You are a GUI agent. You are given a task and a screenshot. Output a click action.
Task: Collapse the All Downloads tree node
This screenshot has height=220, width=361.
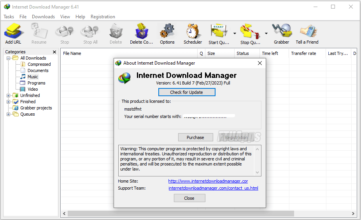(8, 58)
